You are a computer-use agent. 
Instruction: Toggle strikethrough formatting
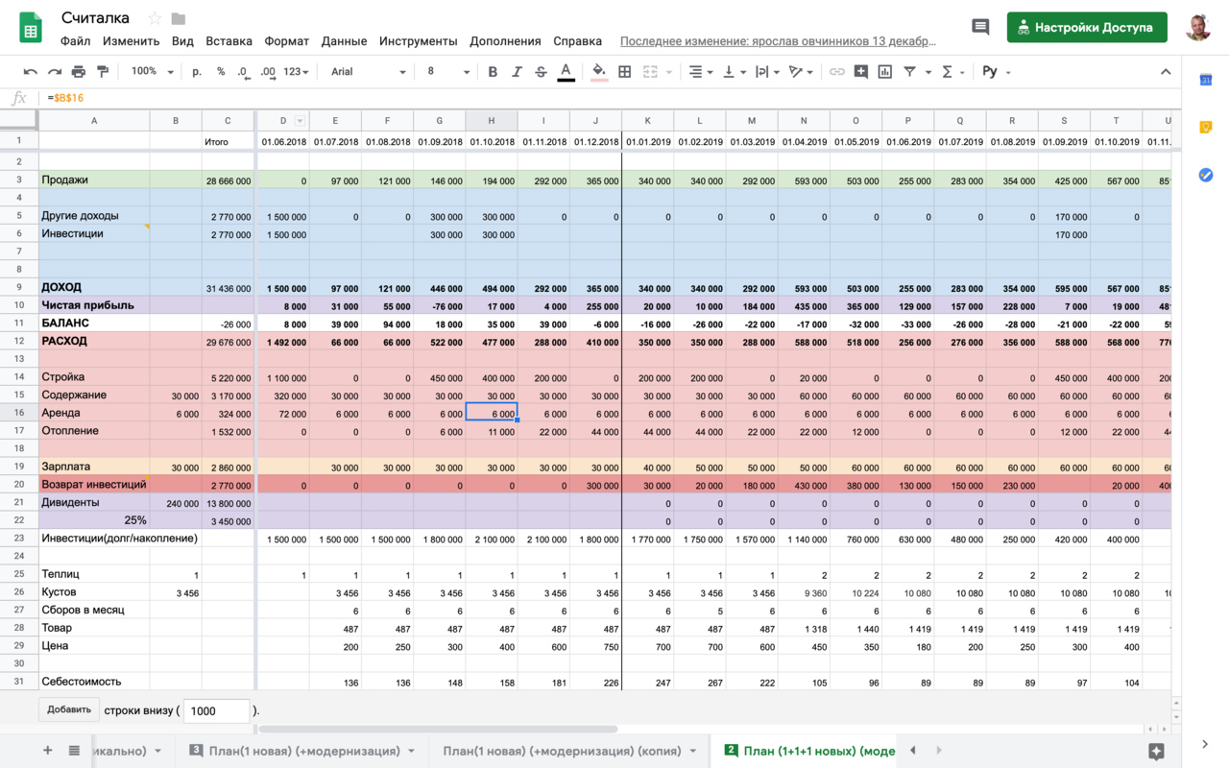click(x=541, y=72)
